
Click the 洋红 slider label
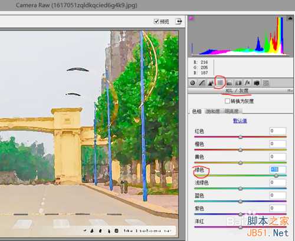click(199, 222)
